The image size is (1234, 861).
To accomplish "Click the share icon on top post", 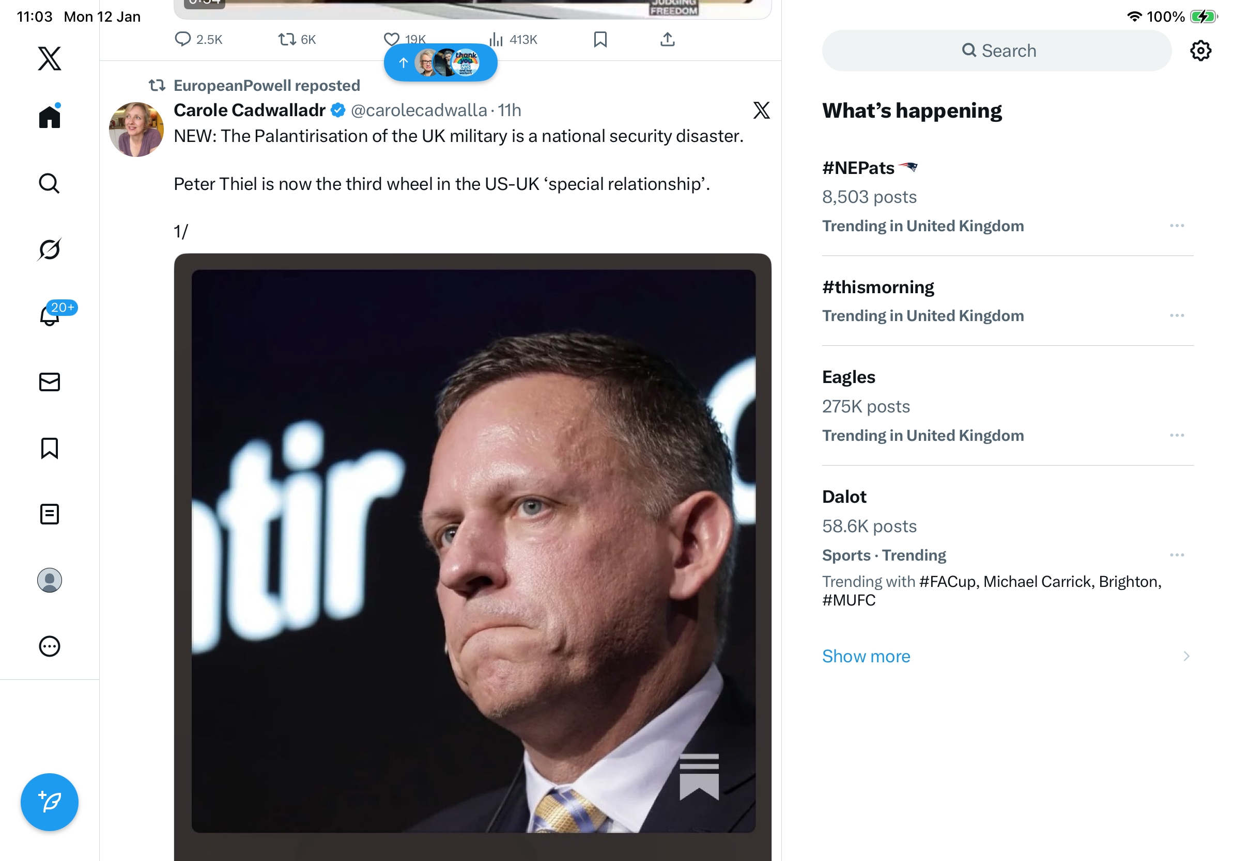I will point(667,39).
